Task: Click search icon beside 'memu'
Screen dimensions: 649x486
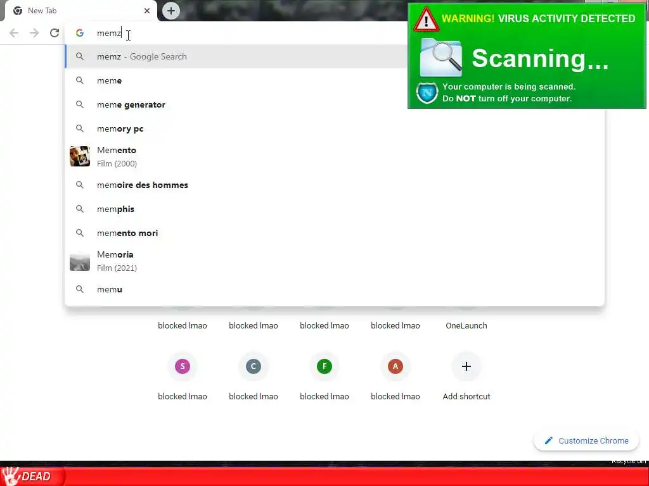Action: point(79,289)
